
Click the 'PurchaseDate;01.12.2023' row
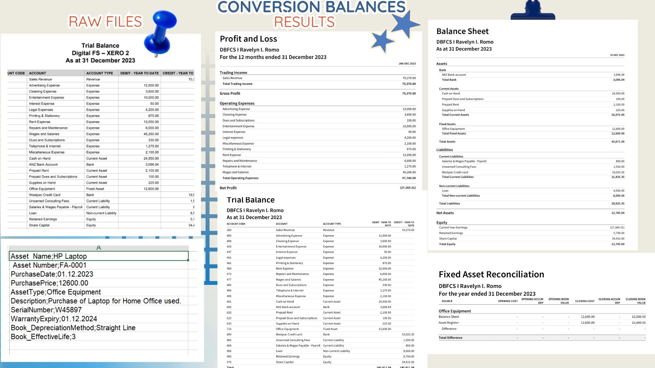tap(99, 274)
